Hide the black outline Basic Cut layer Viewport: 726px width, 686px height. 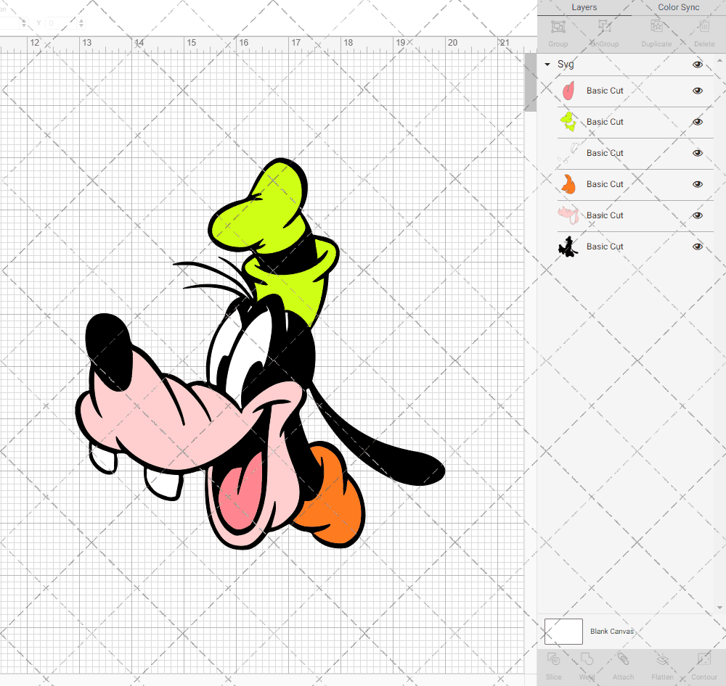pyautogui.click(x=697, y=247)
